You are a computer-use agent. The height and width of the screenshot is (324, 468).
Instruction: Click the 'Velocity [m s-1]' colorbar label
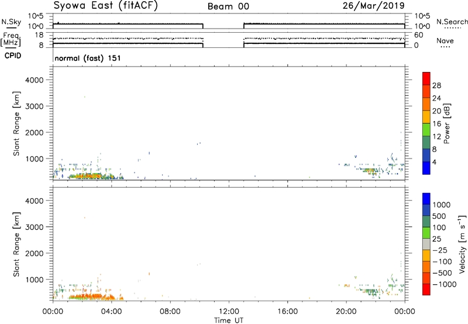tap(462, 244)
